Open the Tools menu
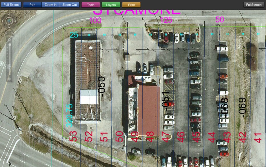 pos(90,5)
